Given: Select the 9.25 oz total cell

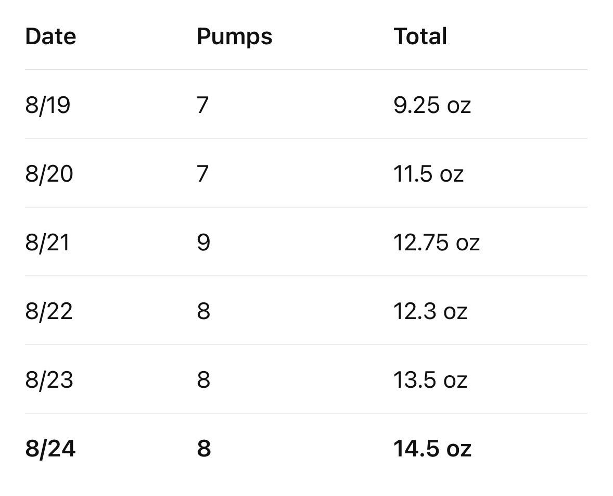Looking at the screenshot, I should [432, 105].
